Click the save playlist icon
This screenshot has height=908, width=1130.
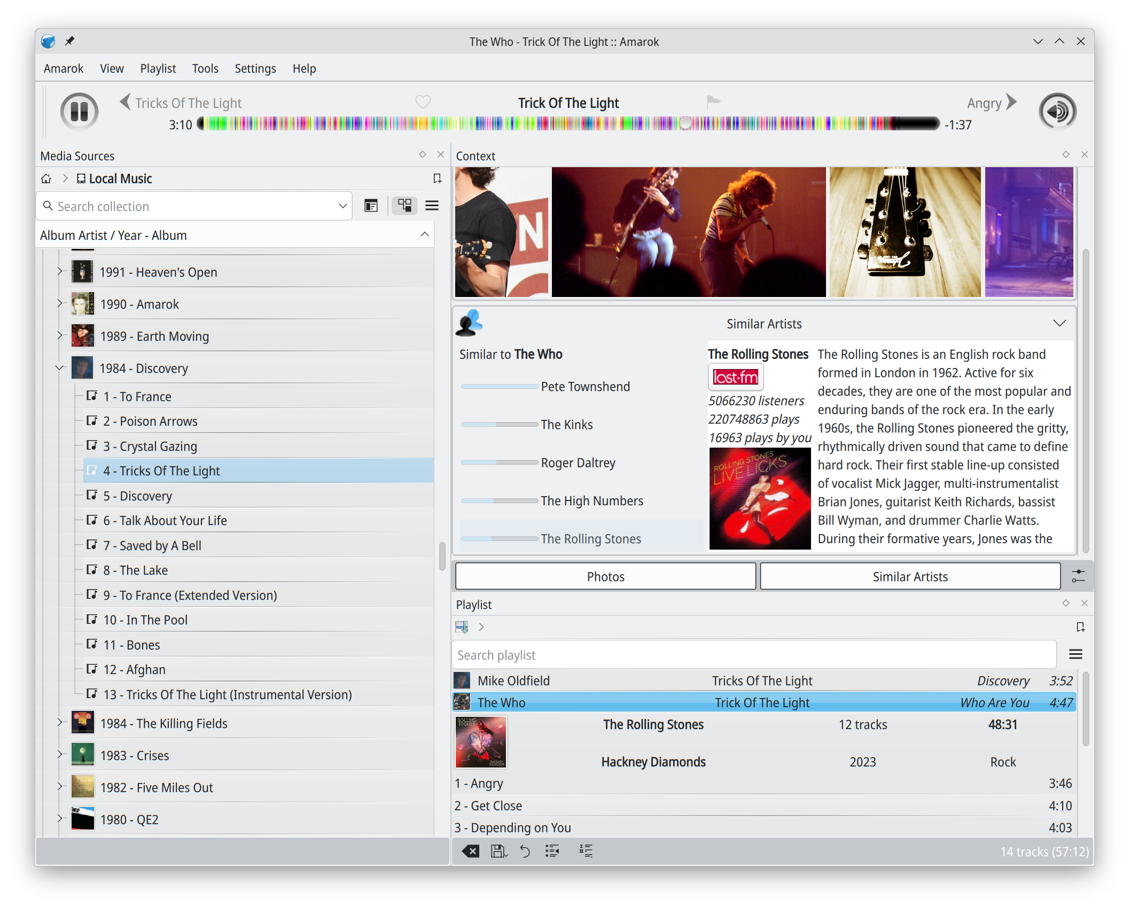(x=498, y=850)
